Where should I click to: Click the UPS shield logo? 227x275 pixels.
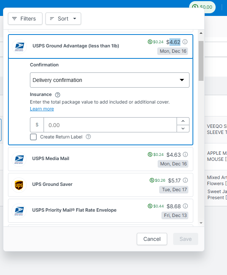pos(19,185)
